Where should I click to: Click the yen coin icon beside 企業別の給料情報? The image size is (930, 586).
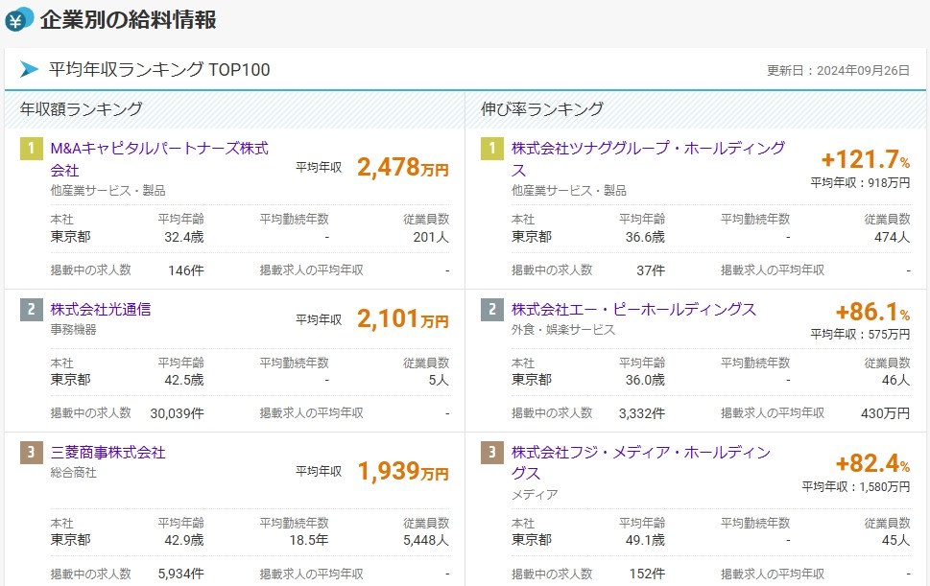click(19, 19)
